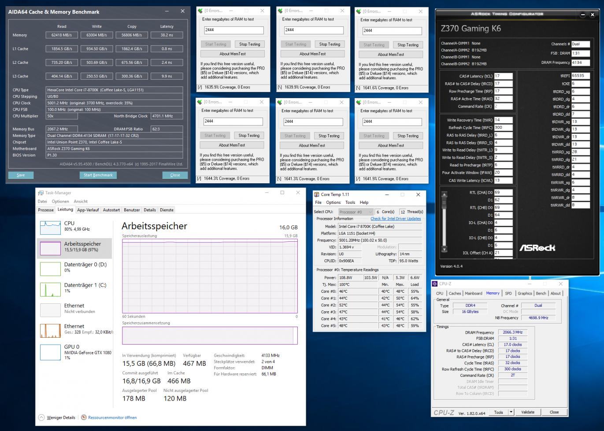This screenshot has height=431, width=604.
Task: Switch to About tab in CPU-Z
Action: click(x=556, y=293)
